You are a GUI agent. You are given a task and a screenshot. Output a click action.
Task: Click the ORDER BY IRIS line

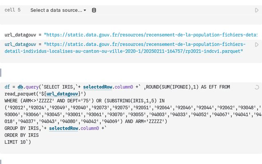click(21, 135)
